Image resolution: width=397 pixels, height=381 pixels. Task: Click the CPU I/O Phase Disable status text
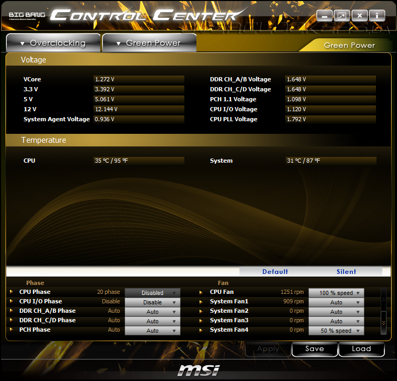[x=111, y=301]
